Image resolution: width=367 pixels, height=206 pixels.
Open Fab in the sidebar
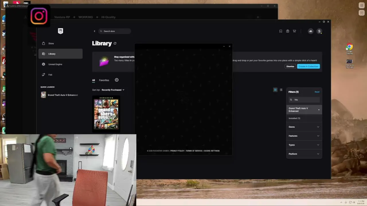click(60, 75)
